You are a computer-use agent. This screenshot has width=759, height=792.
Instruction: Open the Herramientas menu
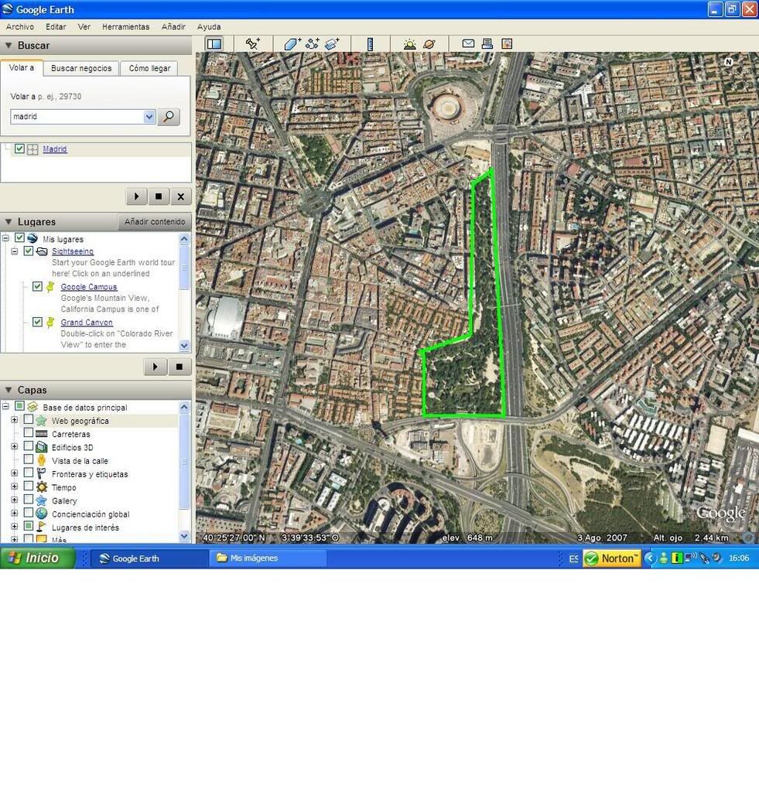point(125,27)
